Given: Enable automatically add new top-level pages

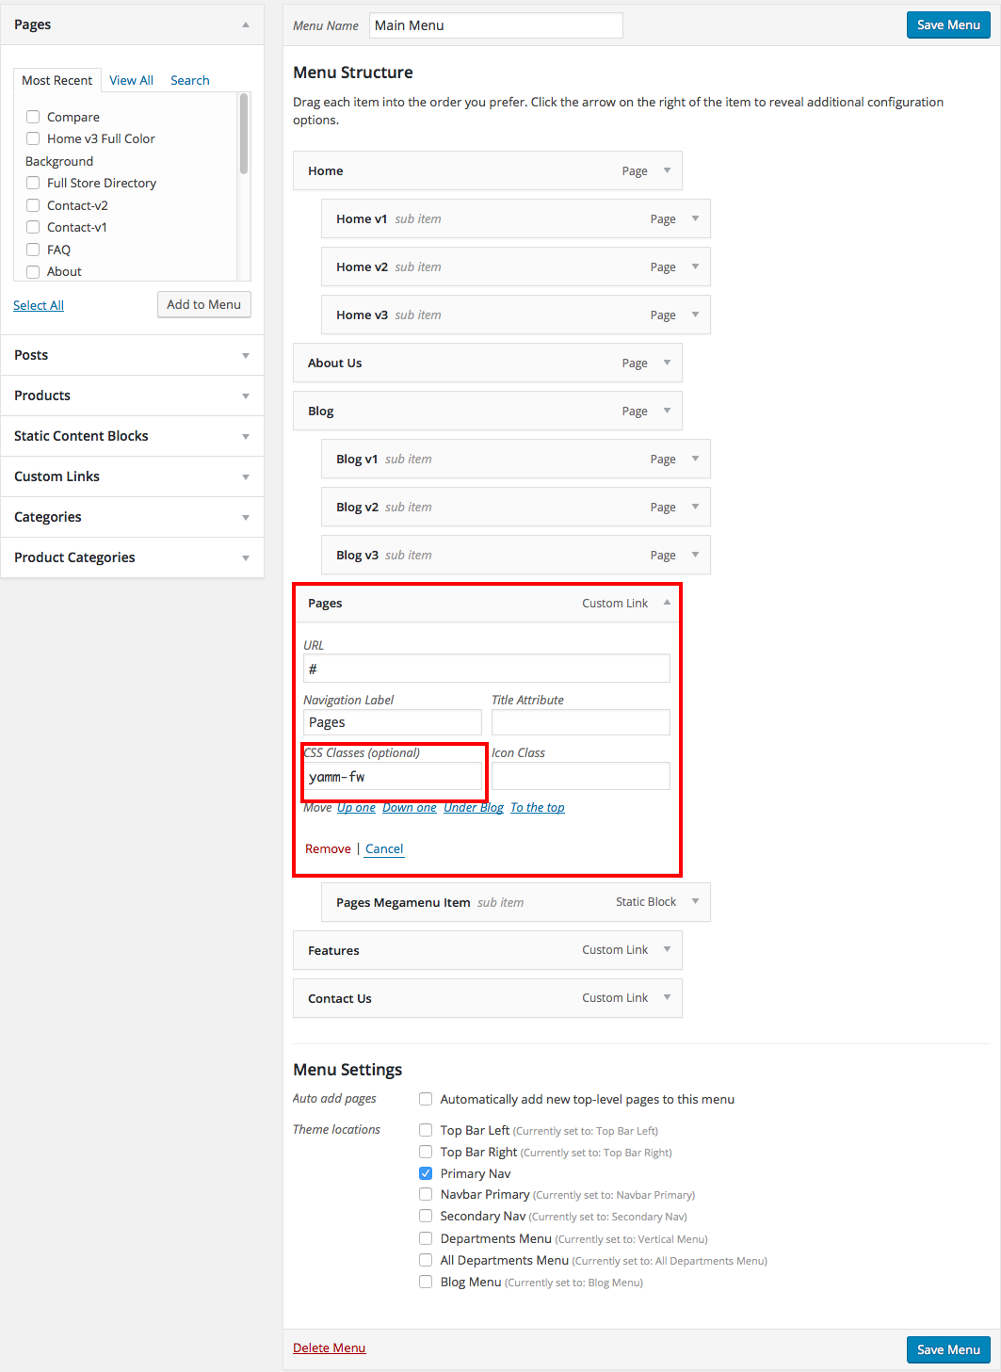Looking at the screenshot, I should 426,1099.
